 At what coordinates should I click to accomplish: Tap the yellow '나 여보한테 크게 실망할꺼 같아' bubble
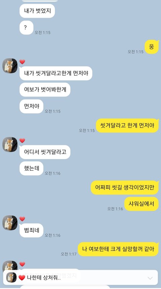(x=118, y=249)
